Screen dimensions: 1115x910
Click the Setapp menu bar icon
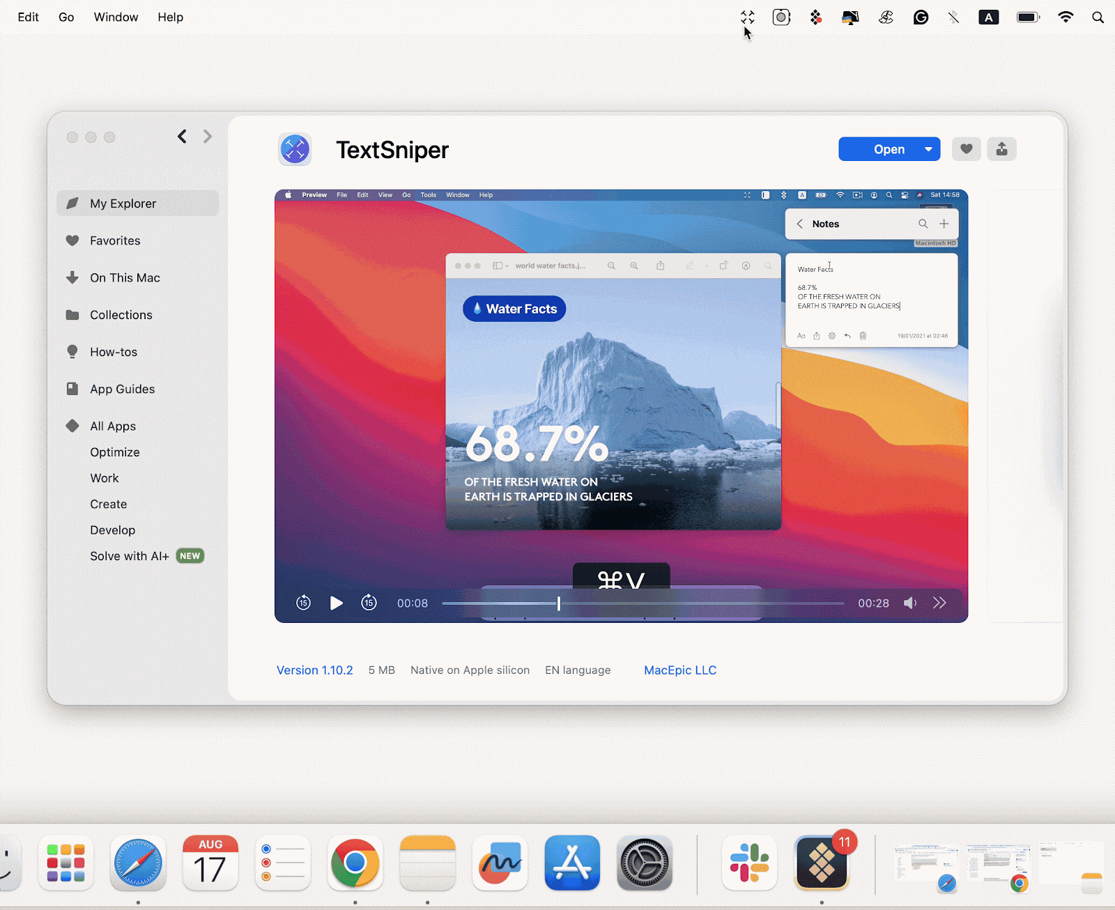(x=815, y=17)
